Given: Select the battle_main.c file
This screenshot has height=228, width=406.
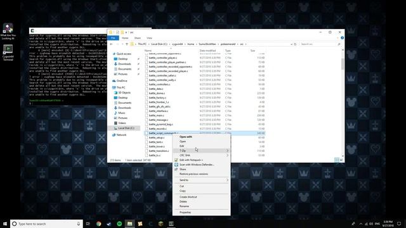Looking at the screenshot, I should (156, 115).
